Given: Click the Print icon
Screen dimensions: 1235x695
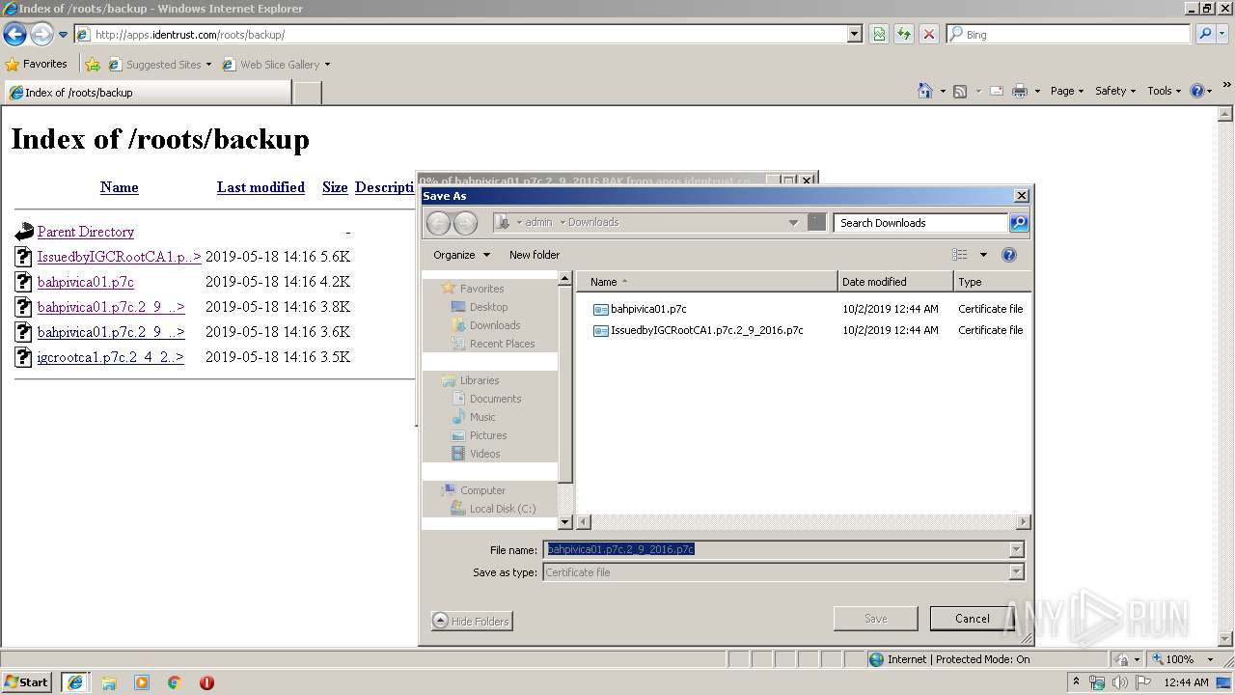Looking at the screenshot, I should coord(1020,91).
